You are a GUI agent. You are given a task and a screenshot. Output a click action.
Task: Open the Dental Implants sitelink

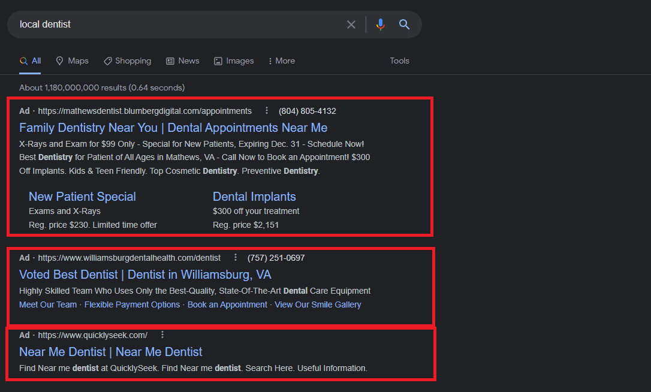[x=254, y=197]
